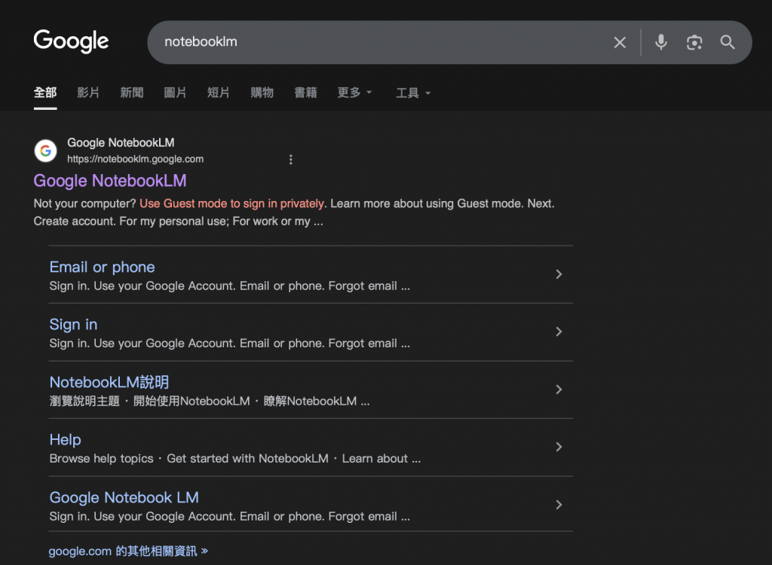Click the Google favicon beside NotebookLM result
This screenshot has height=565, width=772.
point(45,151)
